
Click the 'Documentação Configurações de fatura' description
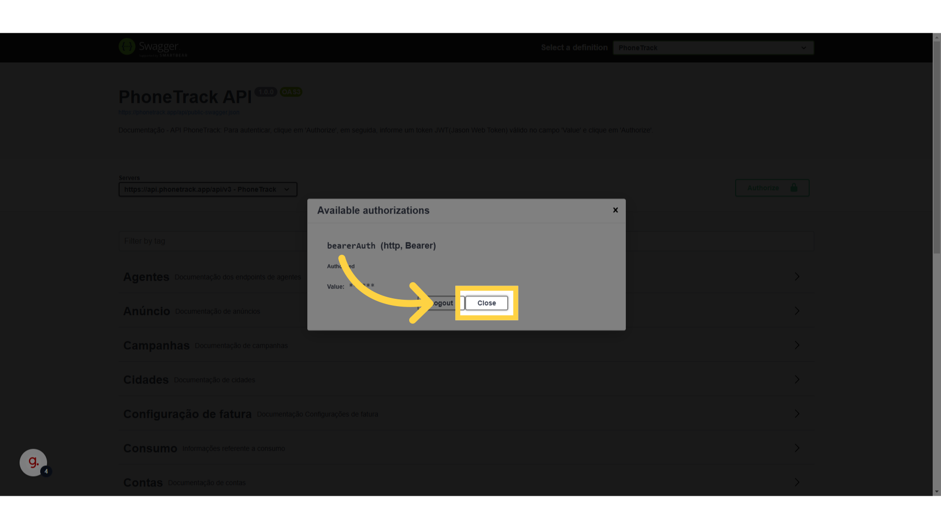317,414
